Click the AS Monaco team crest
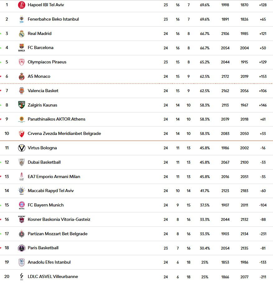This screenshot has width=273, height=283. pyautogui.click(x=22, y=76)
